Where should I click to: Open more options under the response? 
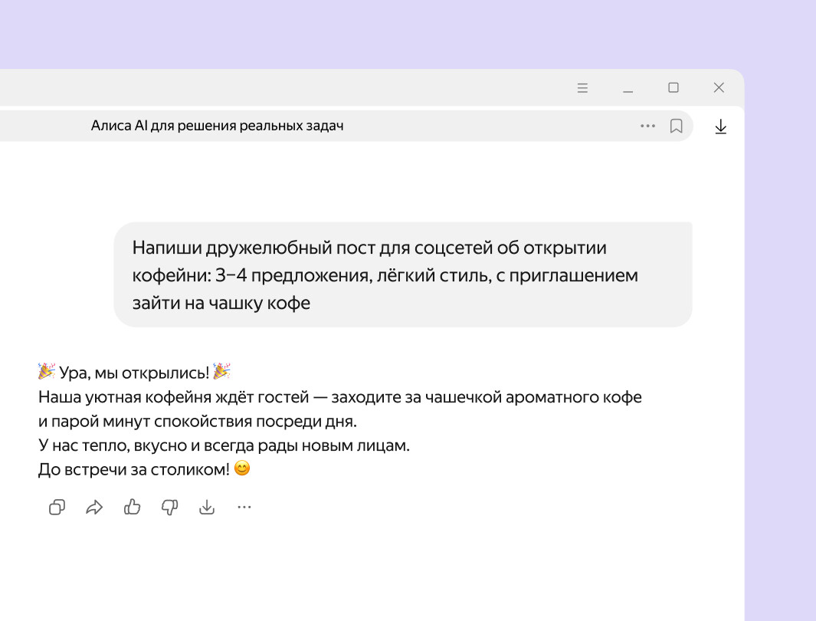(x=244, y=507)
